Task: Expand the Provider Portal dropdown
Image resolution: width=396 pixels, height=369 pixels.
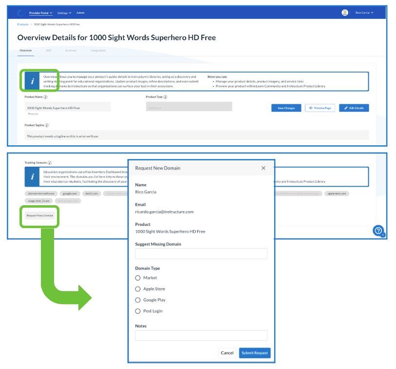Action: point(41,13)
